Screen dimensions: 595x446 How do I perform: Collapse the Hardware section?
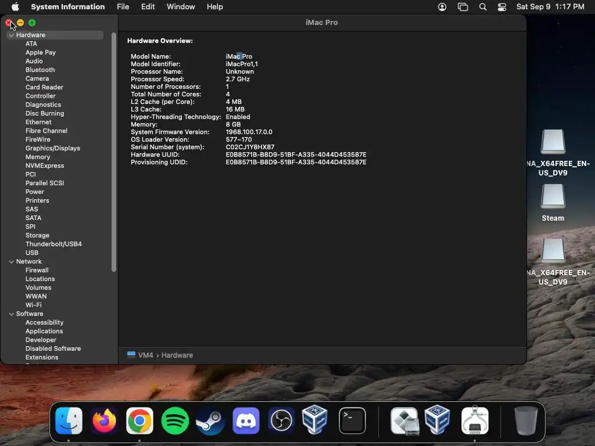pyautogui.click(x=12, y=35)
